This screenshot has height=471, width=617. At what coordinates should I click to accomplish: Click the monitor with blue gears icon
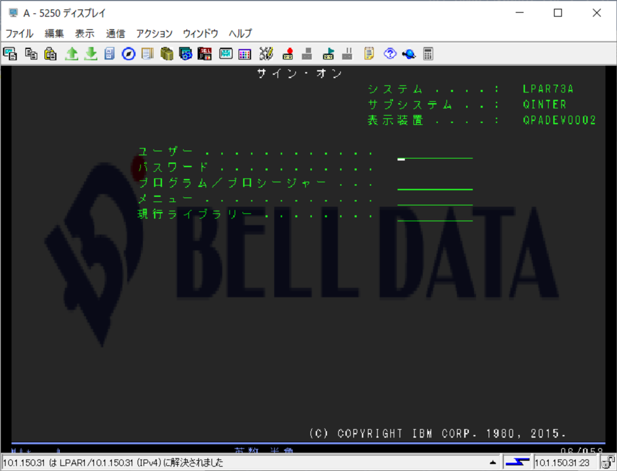186,54
